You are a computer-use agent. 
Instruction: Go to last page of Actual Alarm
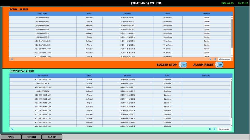click(215, 59)
